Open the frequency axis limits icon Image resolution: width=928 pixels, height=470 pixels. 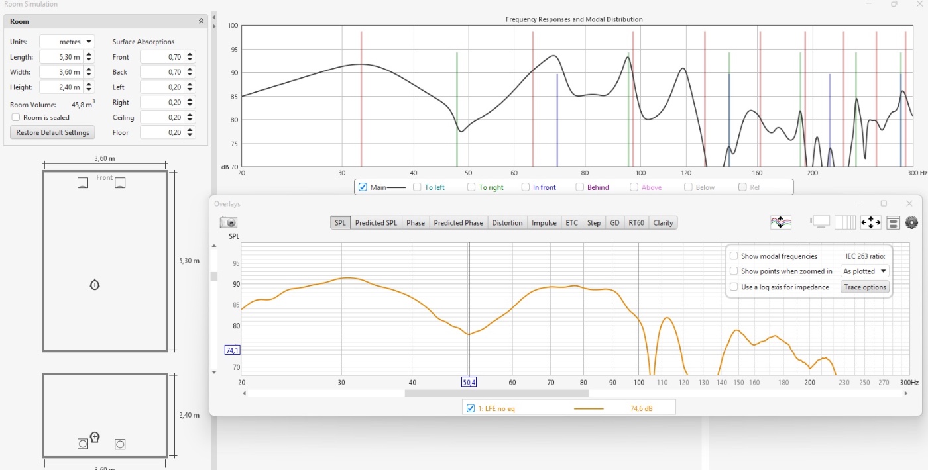[844, 223]
